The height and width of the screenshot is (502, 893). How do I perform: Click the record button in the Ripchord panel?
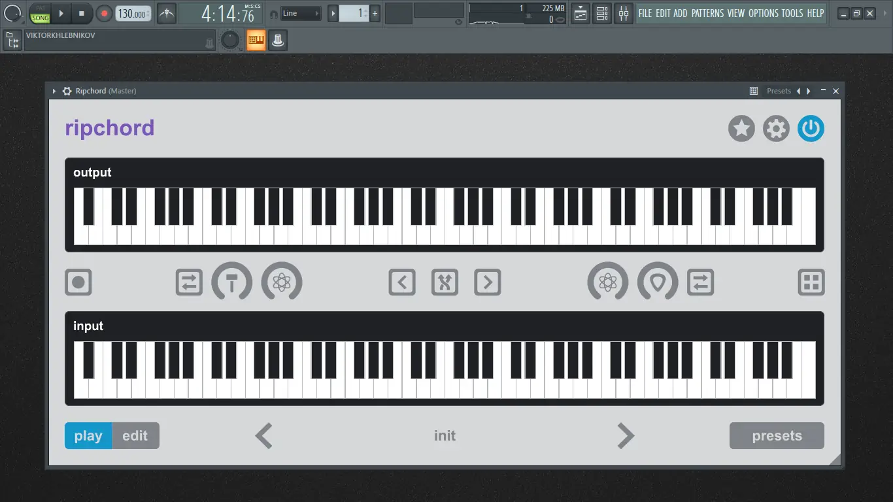pyautogui.click(x=78, y=282)
